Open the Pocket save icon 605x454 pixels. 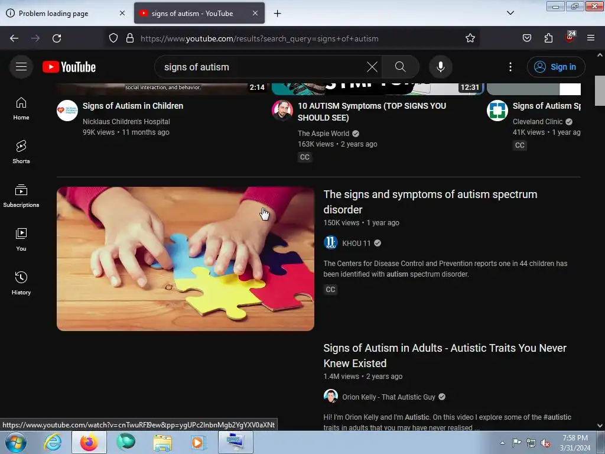[526, 38]
